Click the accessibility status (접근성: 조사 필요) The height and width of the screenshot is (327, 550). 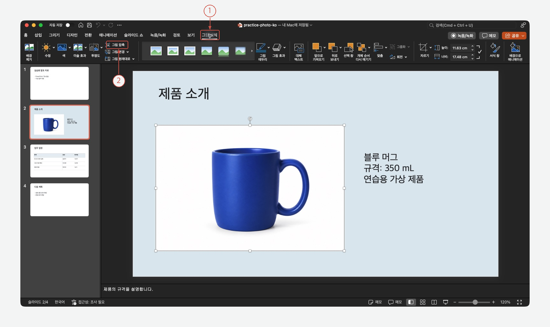(88, 302)
